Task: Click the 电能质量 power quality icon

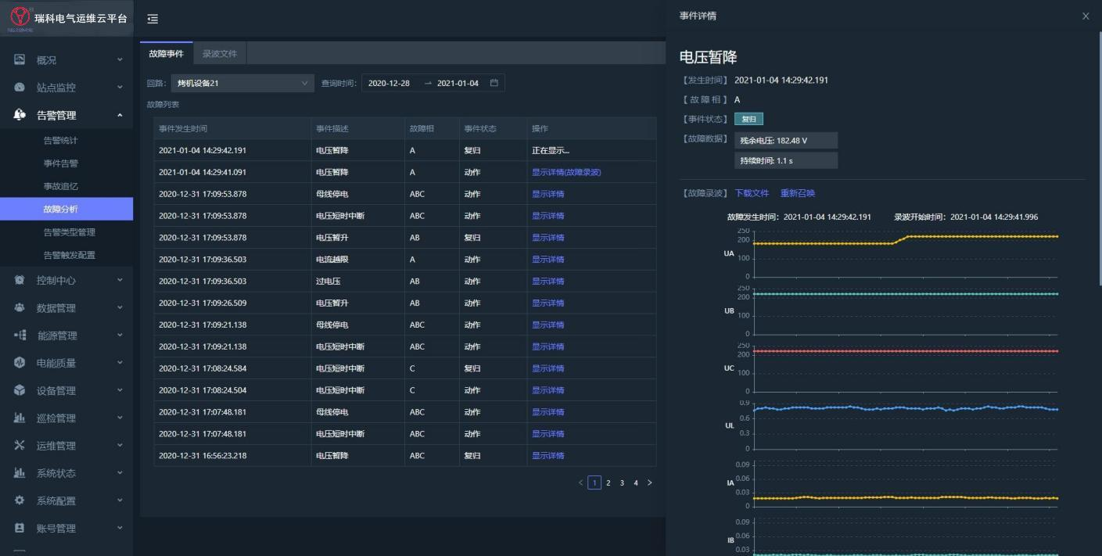Action: (20, 363)
